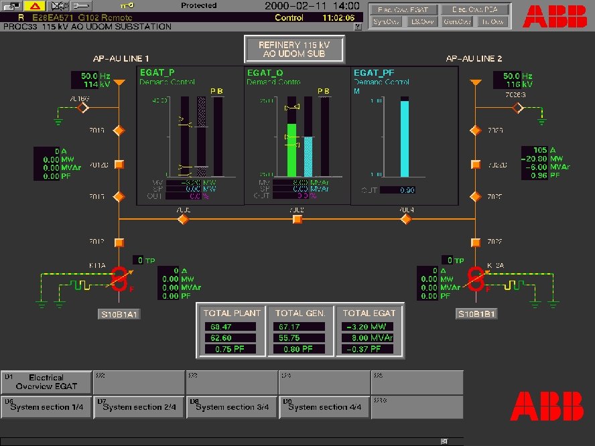Toggle disconnector 7025 diamond symbol
Image resolution: width=595 pixels, height=446 pixels.
click(x=476, y=196)
